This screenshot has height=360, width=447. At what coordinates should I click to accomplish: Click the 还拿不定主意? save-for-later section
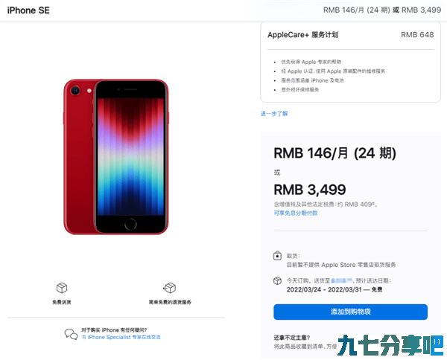click(305, 342)
